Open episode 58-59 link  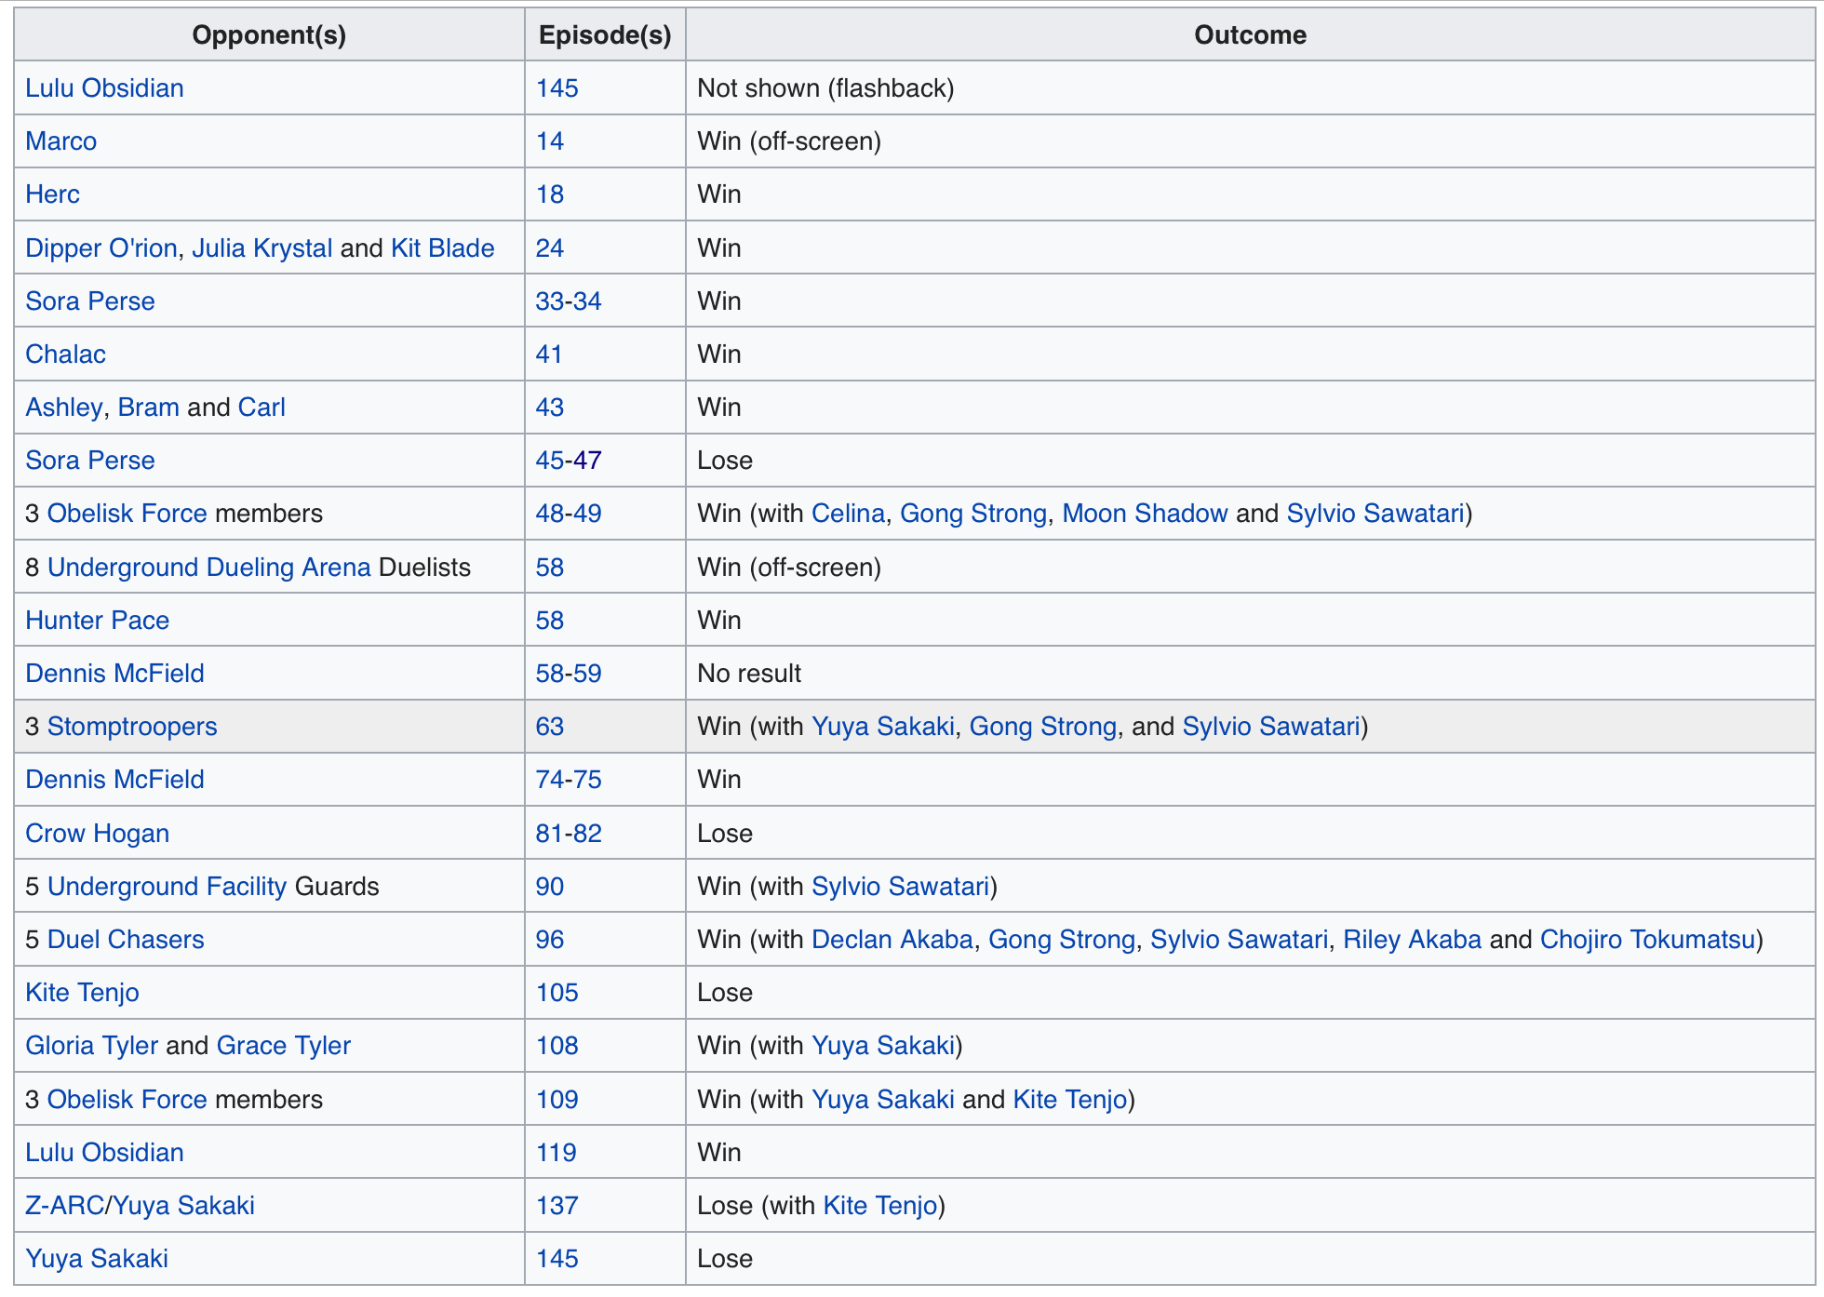(x=569, y=674)
